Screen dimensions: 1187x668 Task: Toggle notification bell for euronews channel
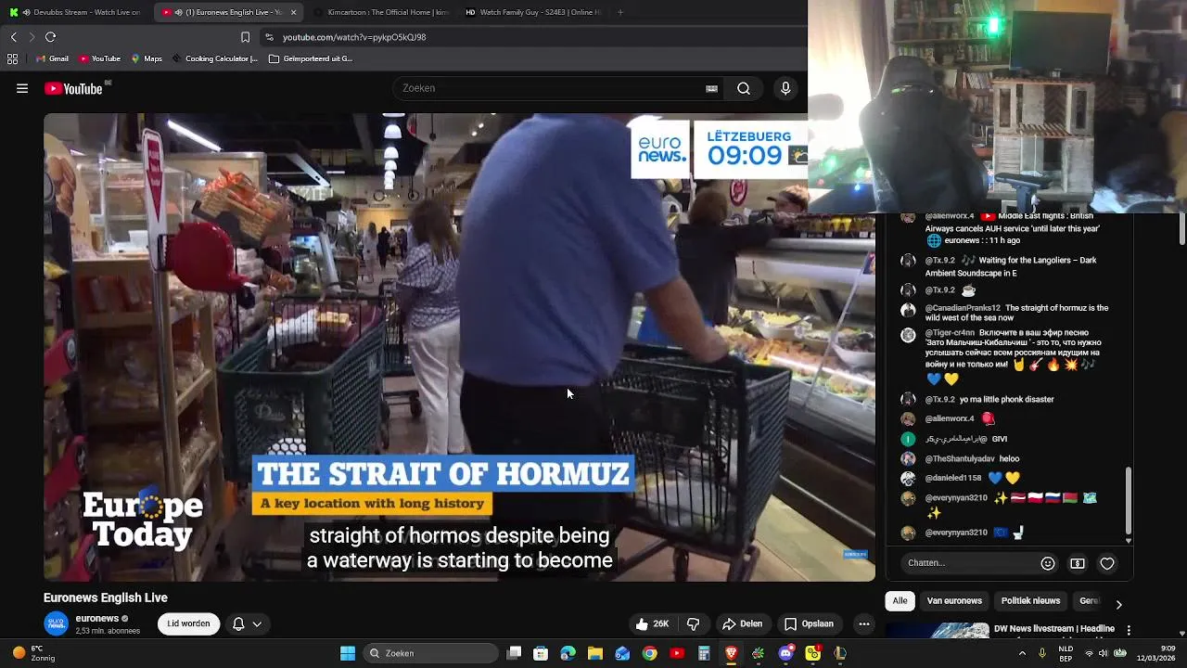tap(247, 624)
